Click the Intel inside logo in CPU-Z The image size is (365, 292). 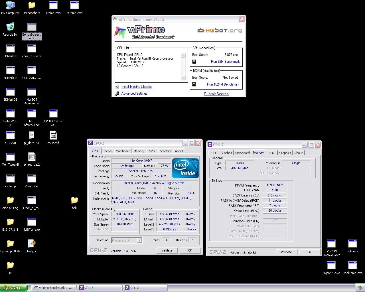(186, 168)
